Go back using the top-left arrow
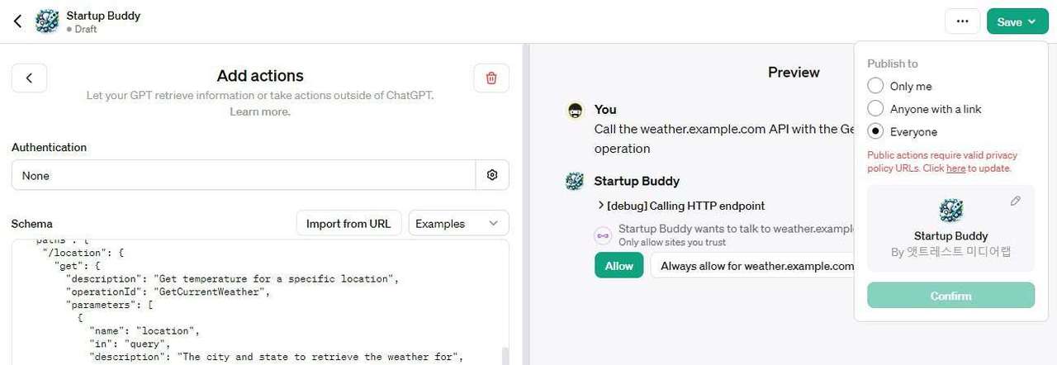1057x365 pixels. tap(17, 21)
